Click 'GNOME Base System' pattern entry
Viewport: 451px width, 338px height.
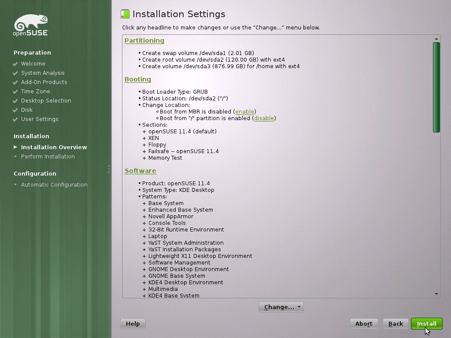pyautogui.click(x=177, y=276)
